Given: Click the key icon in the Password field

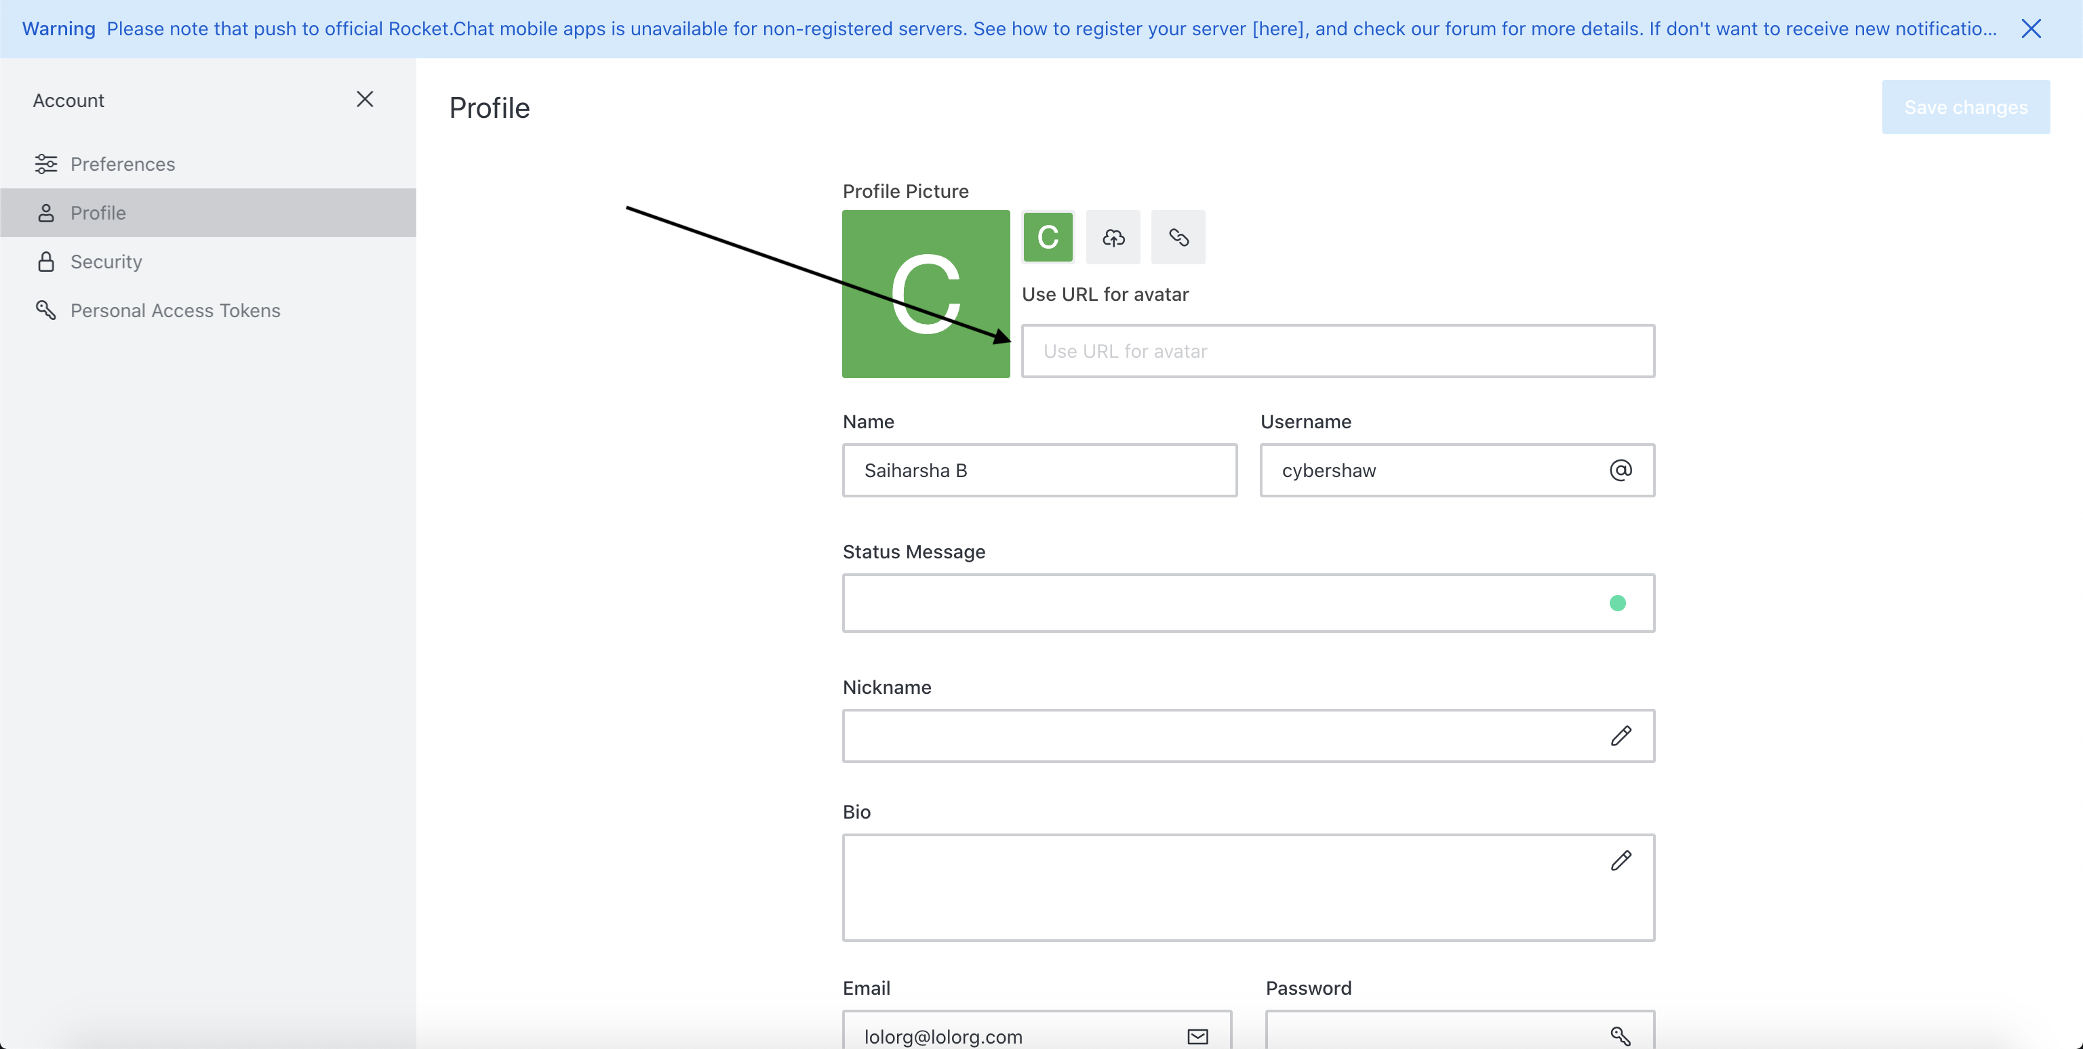Looking at the screenshot, I should pos(1620,1035).
